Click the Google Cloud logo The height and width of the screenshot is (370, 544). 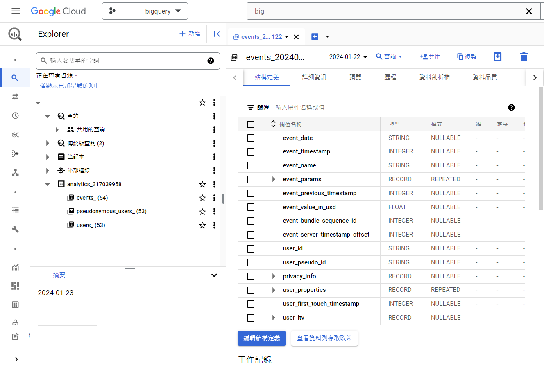coord(58,11)
